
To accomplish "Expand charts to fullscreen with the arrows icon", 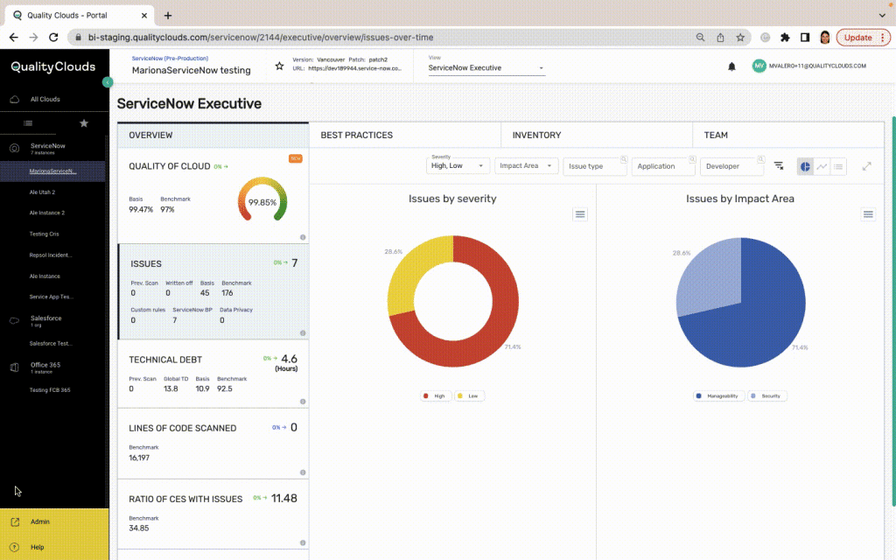I will (x=866, y=166).
